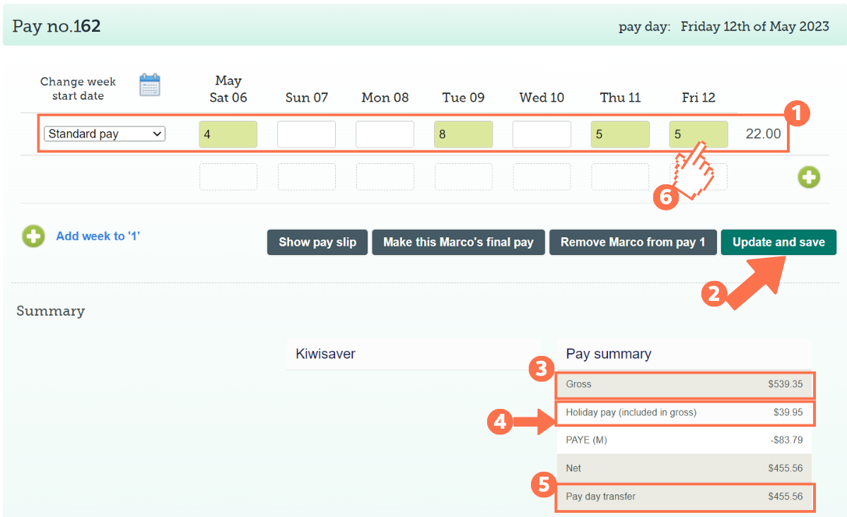847x517 pixels.
Task: Click the Show pay slip button
Action: (317, 242)
